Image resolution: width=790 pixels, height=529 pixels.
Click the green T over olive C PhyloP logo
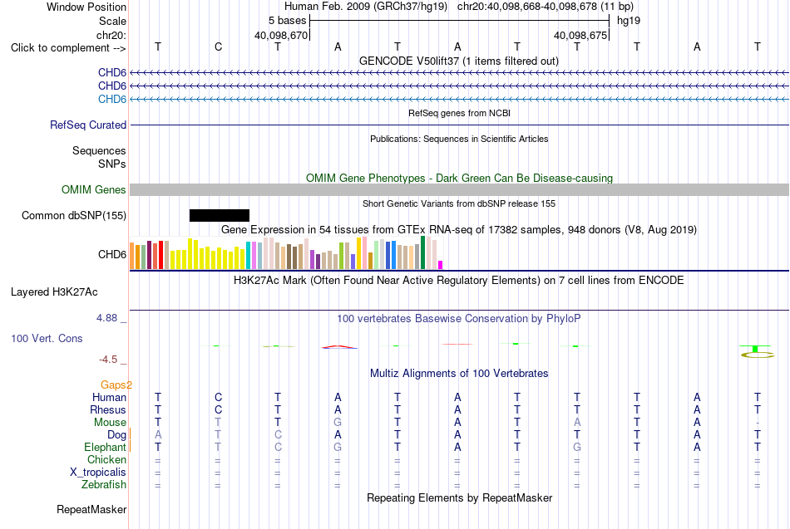point(757,351)
